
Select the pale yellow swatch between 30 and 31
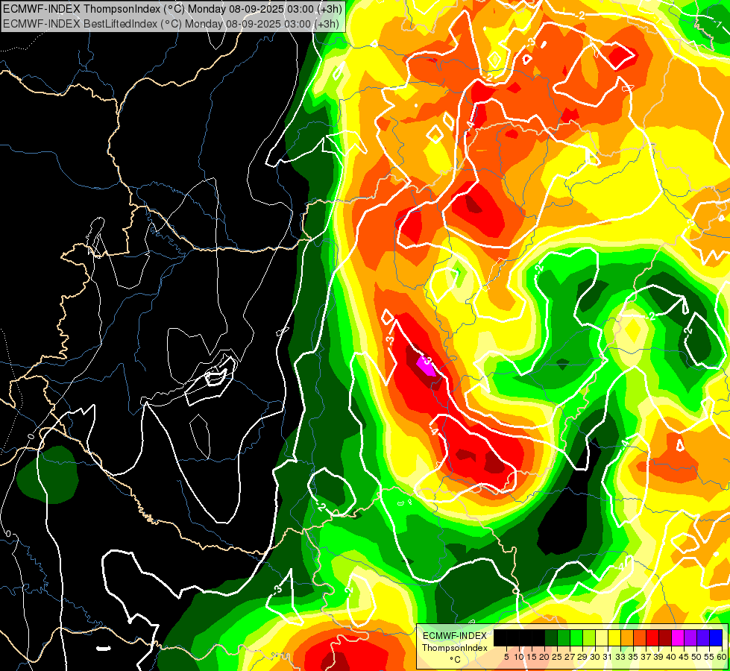click(x=602, y=638)
